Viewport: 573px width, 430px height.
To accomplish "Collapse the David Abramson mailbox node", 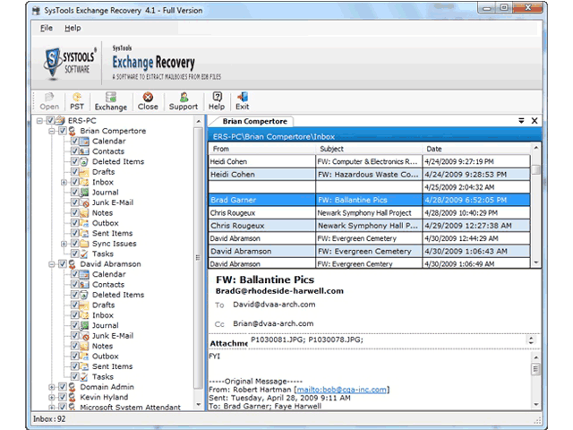I will (52, 264).
